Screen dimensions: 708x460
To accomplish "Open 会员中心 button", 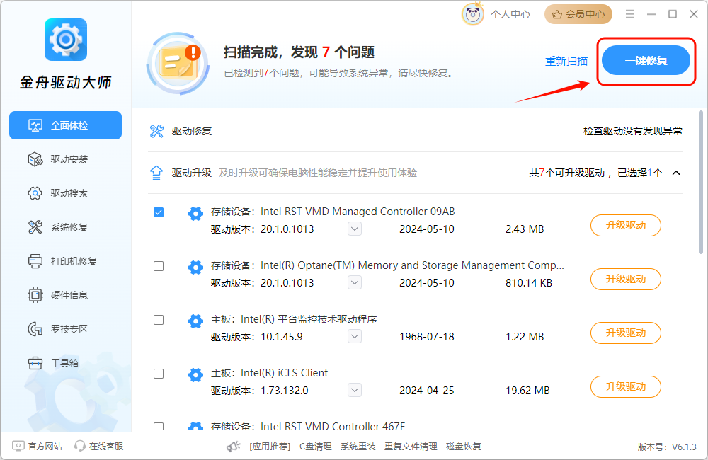I will pyautogui.click(x=578, y=14).
